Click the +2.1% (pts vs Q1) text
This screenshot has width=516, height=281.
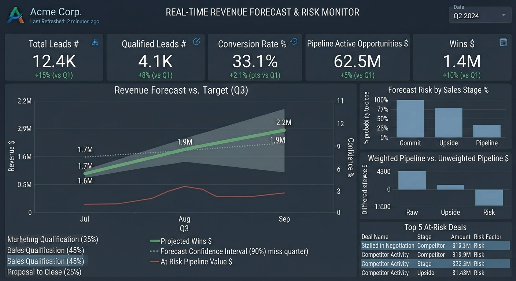pos(255,75)
